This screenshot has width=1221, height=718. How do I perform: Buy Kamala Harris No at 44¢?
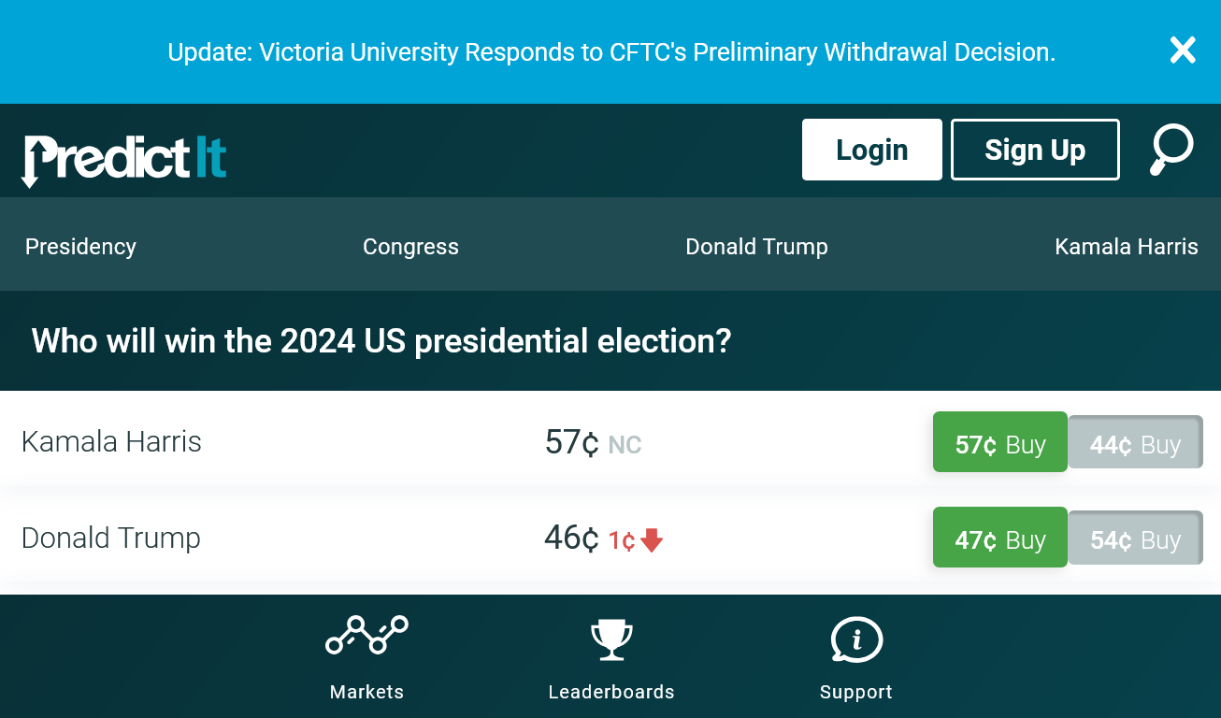[1135, 442]
